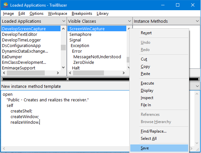Select DevelopTextEditor in applications list
Image resolution: width=201 pixels, height=153 pixels.
pos(20,34)
